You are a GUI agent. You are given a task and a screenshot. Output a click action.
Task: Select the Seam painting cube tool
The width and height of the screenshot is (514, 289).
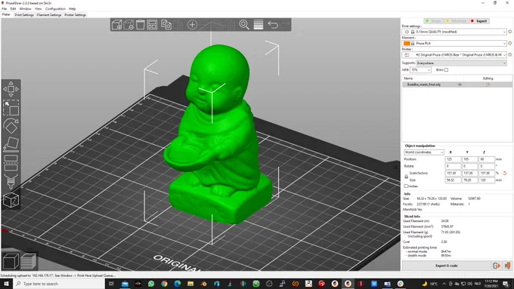coord(11,200)
